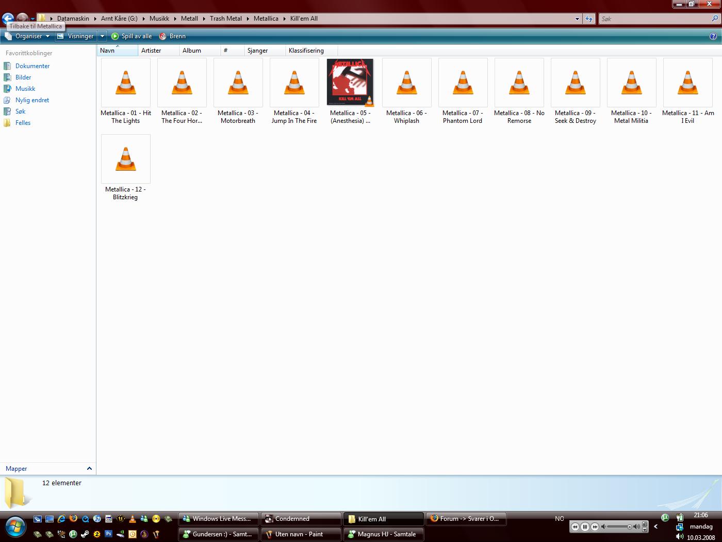The width and height of the screenshot is (722, 542).
Task: Switch to Condemned taskbar button
Action: click(301, 519)
